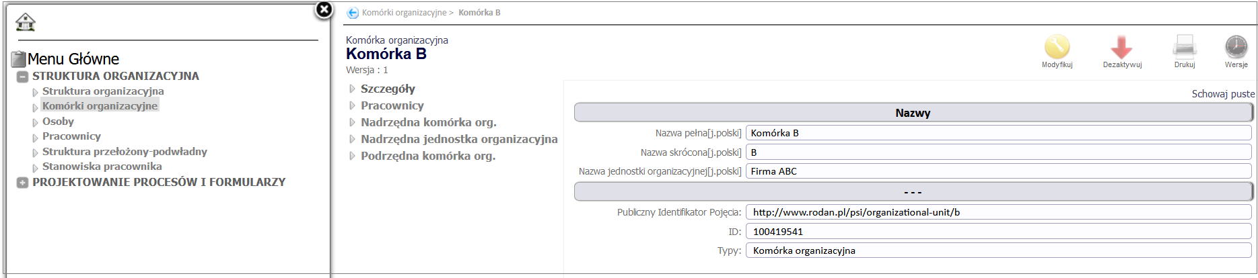Open Osoby in the menu tree
The width and height of the screenshot is (1258, 278).
point(58,122)
